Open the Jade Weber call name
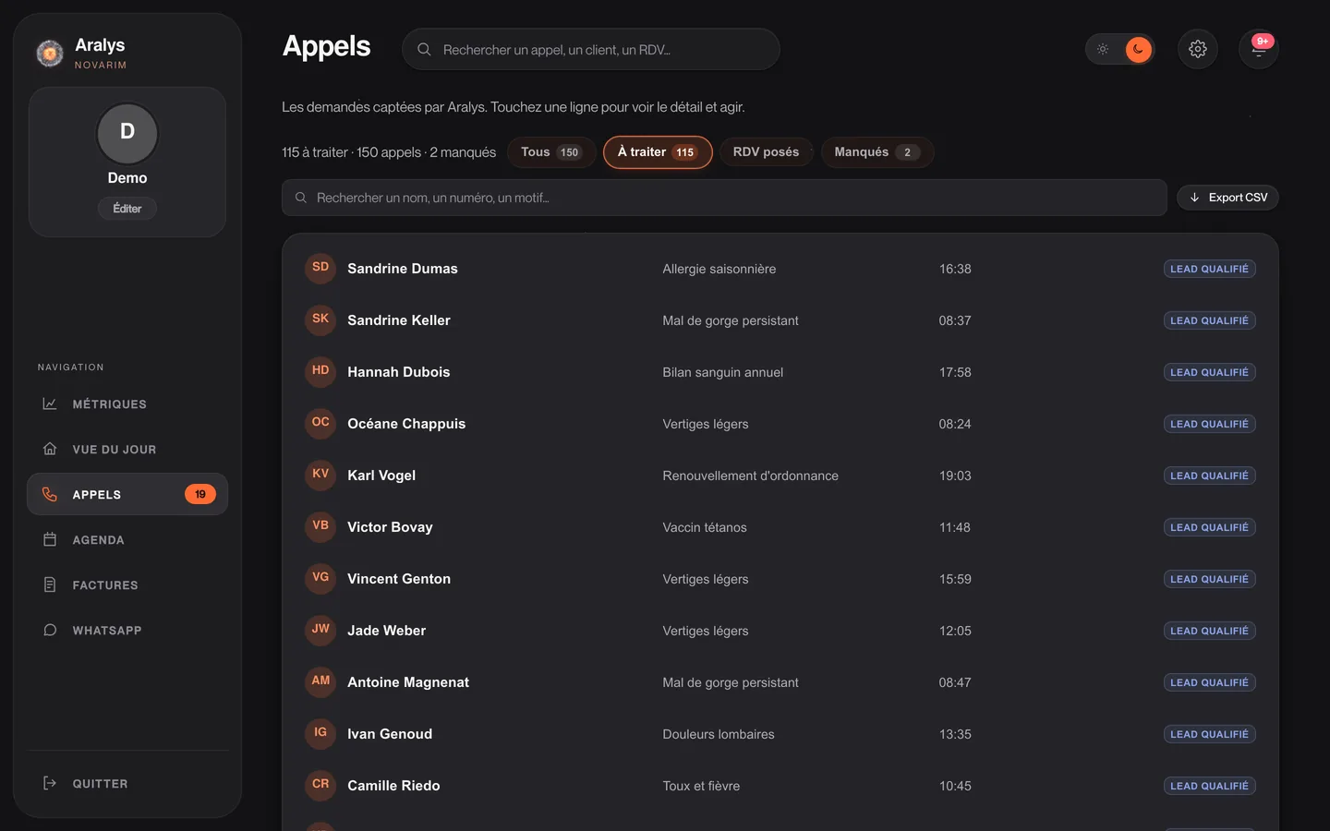 pyautogui.click(x=387, y=631)
